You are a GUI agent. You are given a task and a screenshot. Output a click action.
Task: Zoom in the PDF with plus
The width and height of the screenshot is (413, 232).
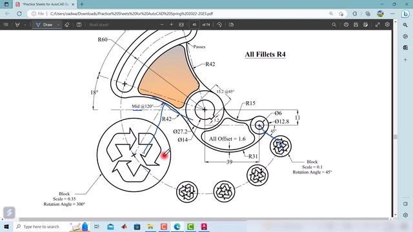(x=172, y=24)
